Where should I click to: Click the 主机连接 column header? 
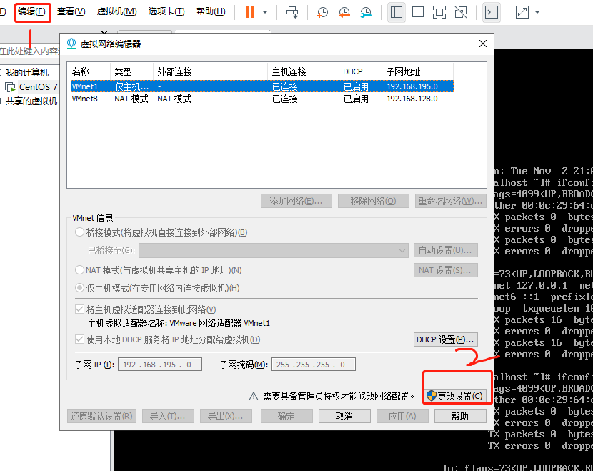[x=303, y=71]
